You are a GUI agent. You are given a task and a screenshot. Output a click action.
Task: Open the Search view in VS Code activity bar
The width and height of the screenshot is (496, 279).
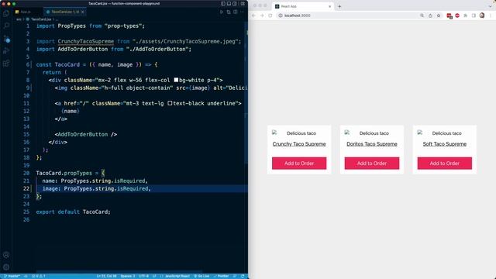tap(6, 26)
